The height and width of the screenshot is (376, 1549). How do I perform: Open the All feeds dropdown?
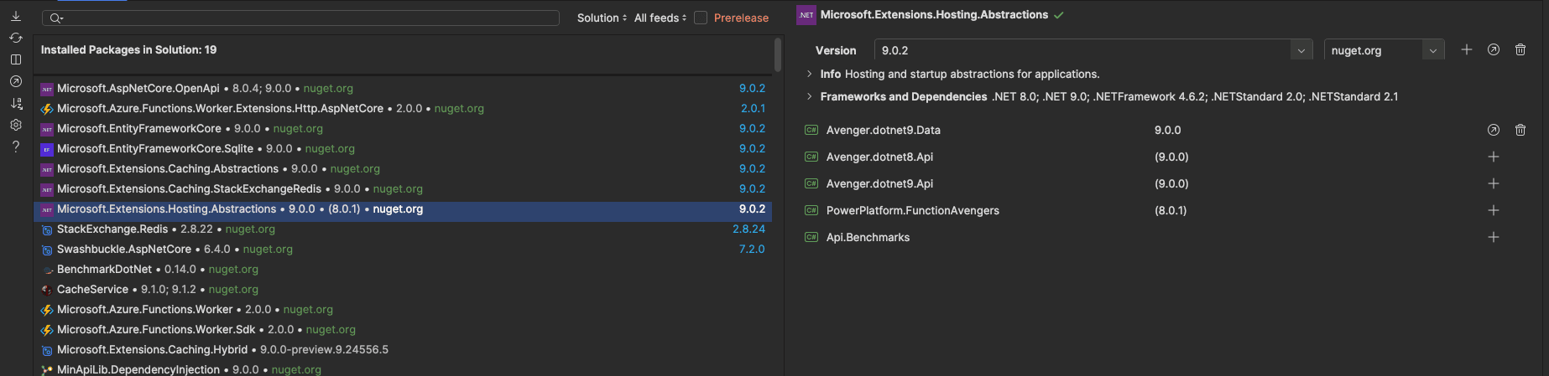pos(660,18)
